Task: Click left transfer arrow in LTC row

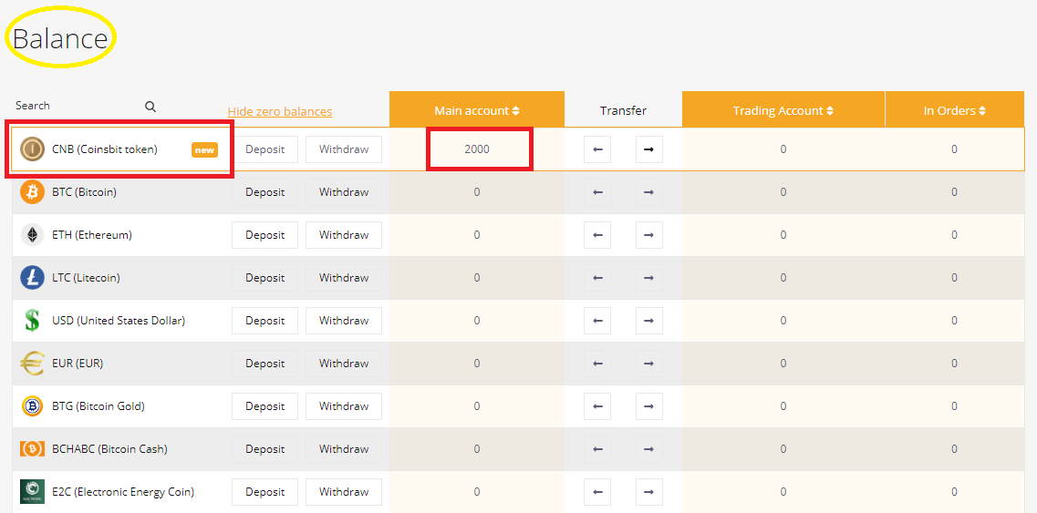Action: [x=597, y=278]
